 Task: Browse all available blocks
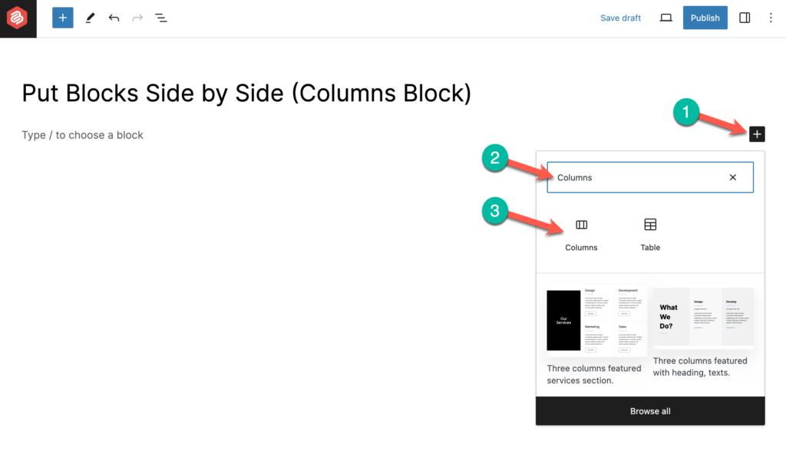[x=649, y=410]
